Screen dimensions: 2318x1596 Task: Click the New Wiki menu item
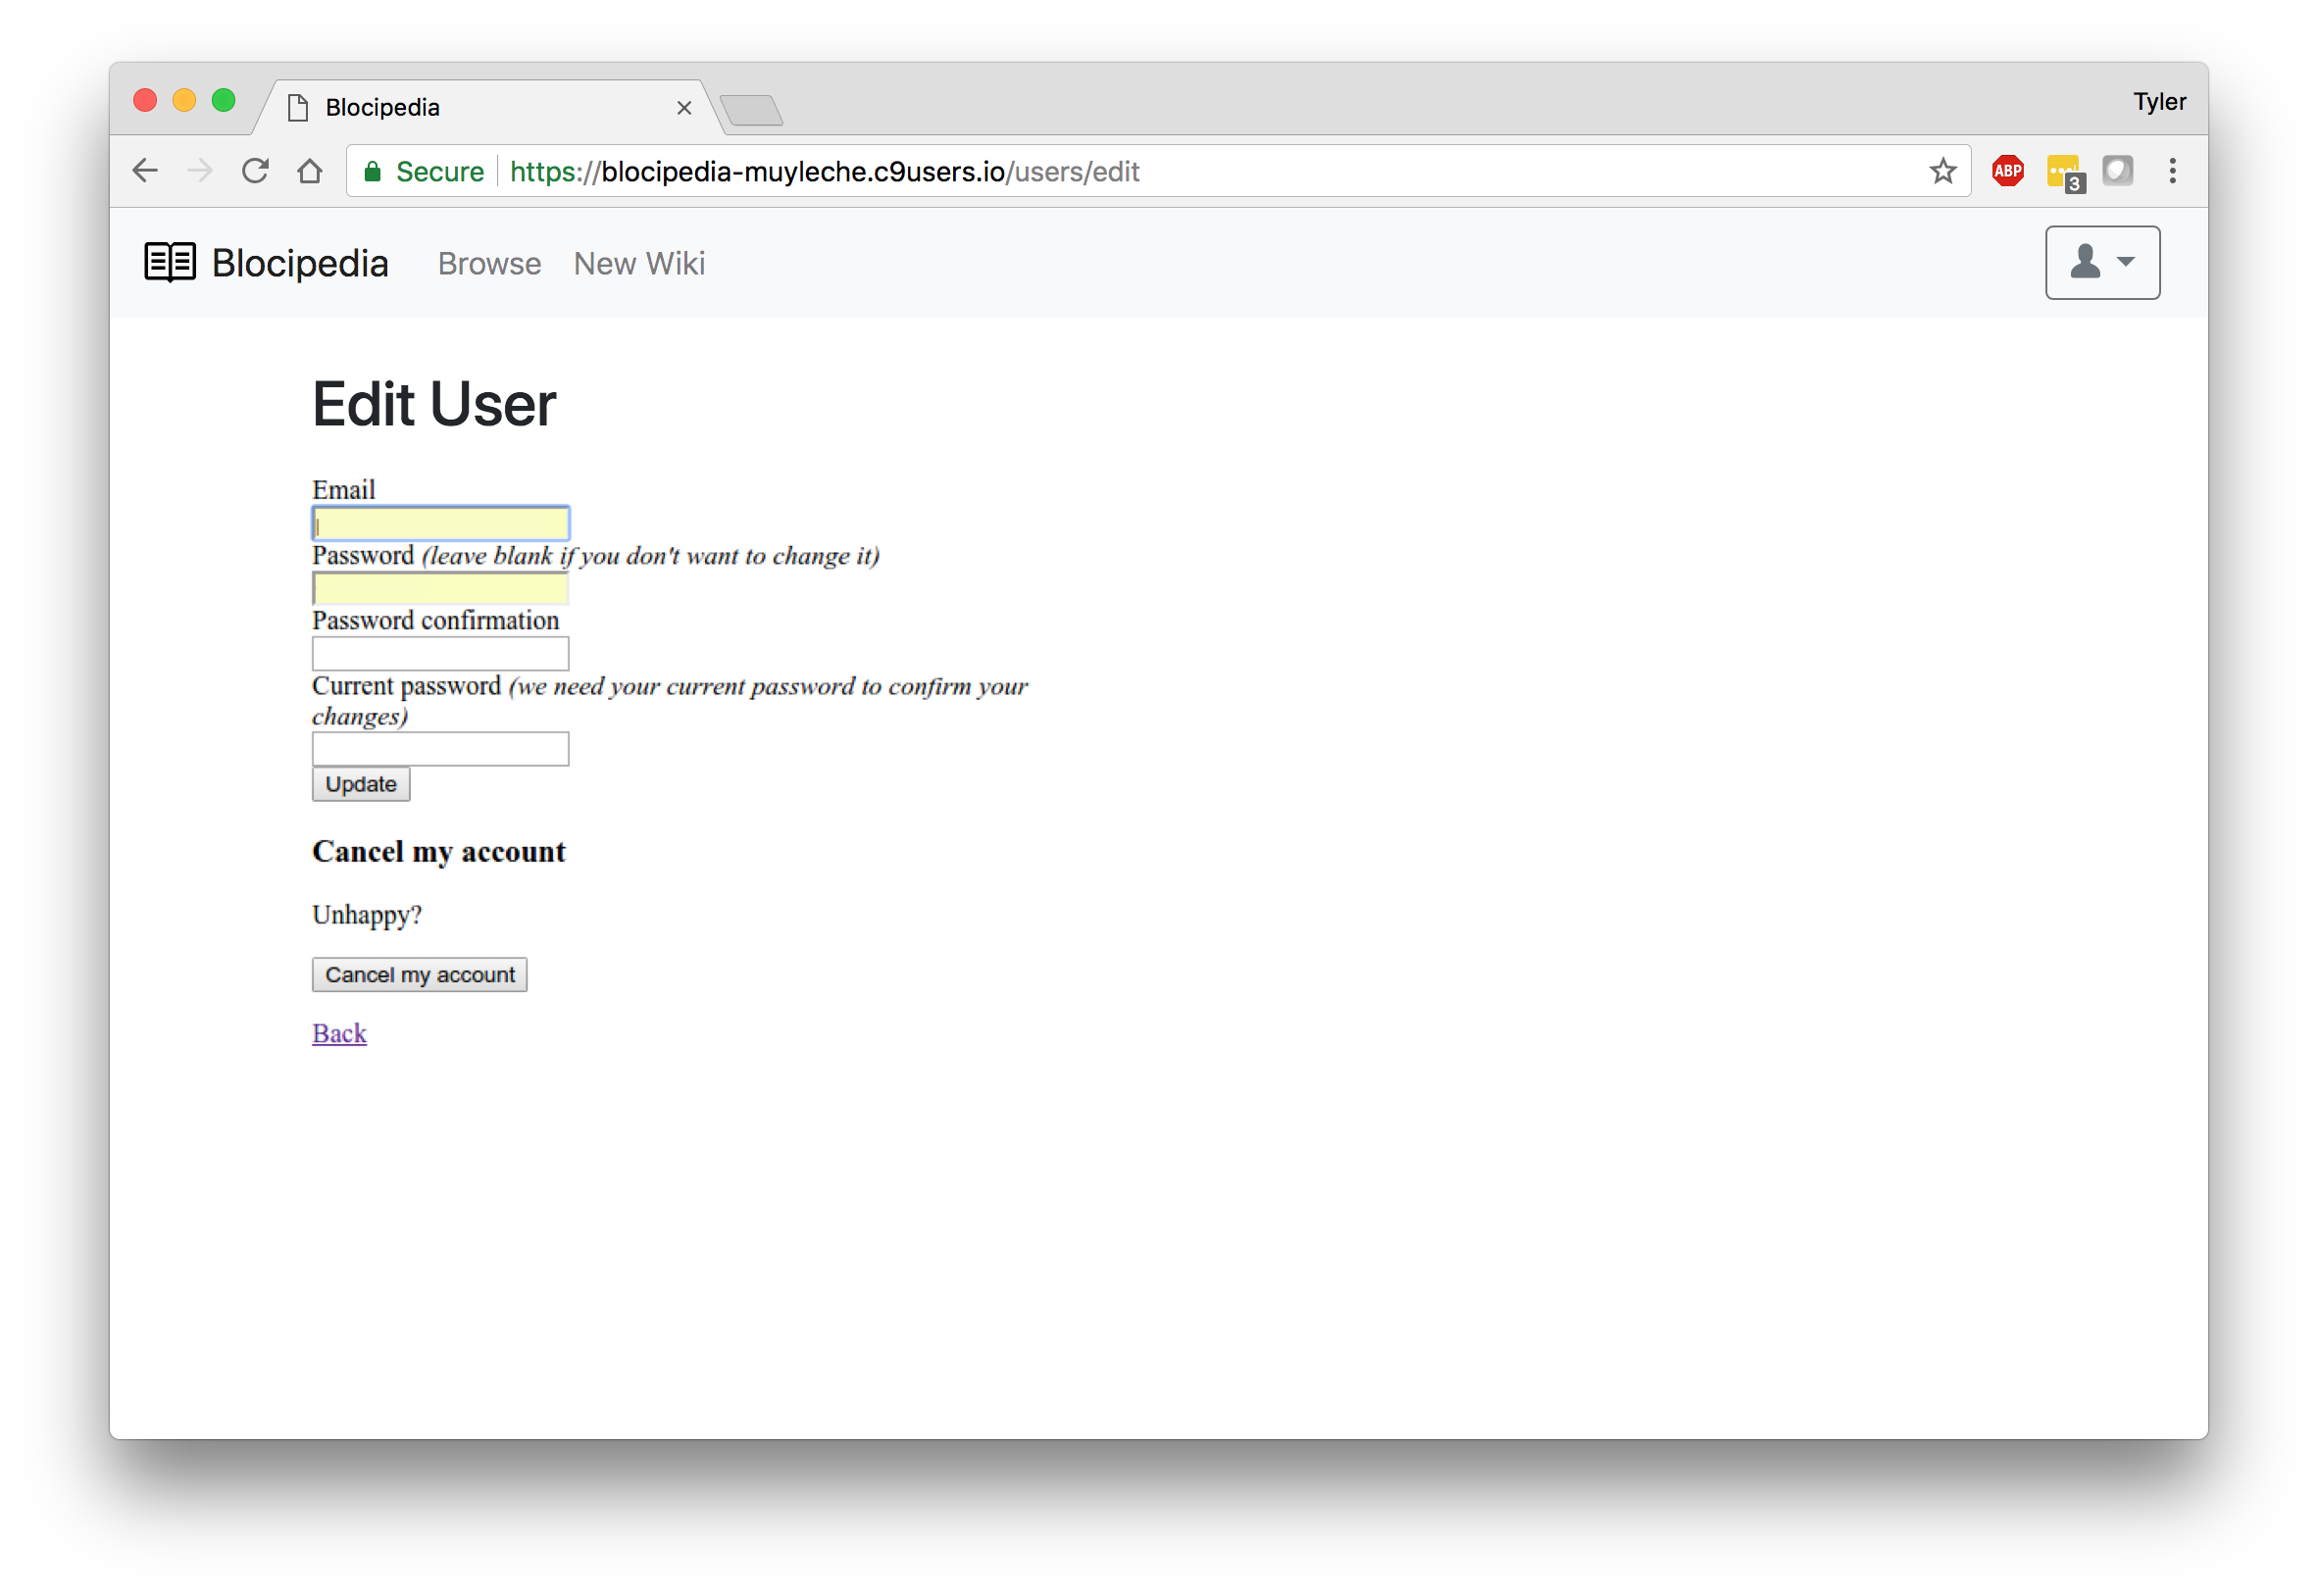coord(639,265)
